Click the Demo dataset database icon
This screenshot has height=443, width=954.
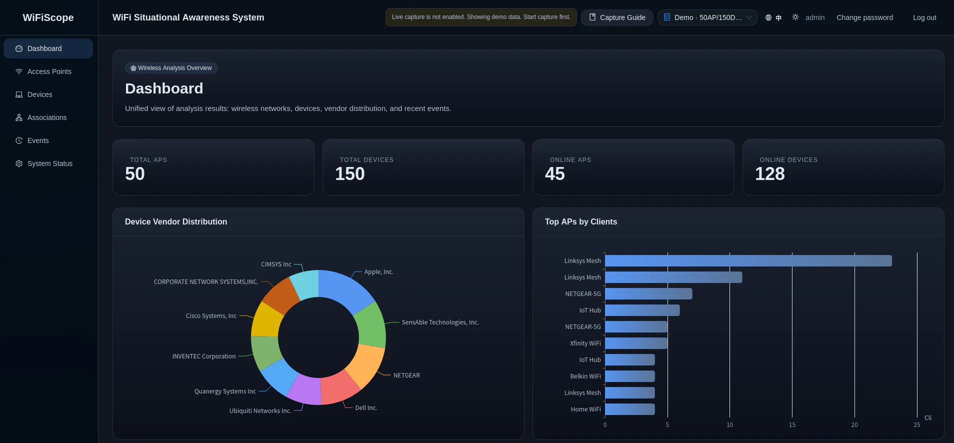coord(667,17)
